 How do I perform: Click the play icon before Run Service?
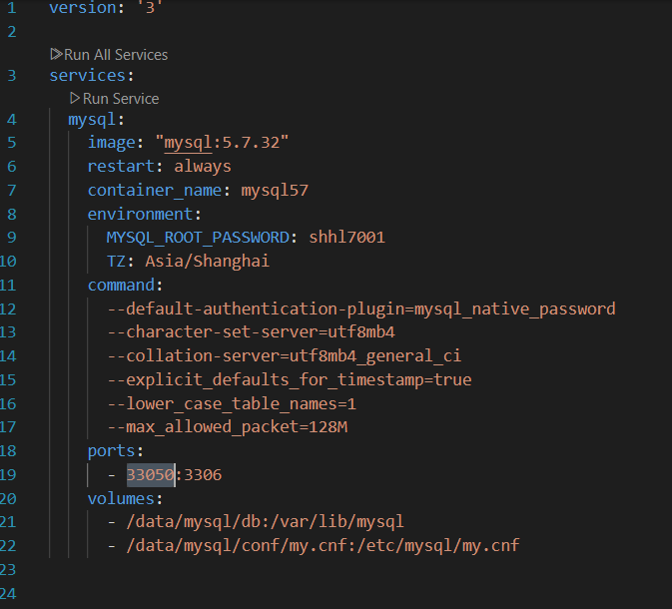point(75,99)
